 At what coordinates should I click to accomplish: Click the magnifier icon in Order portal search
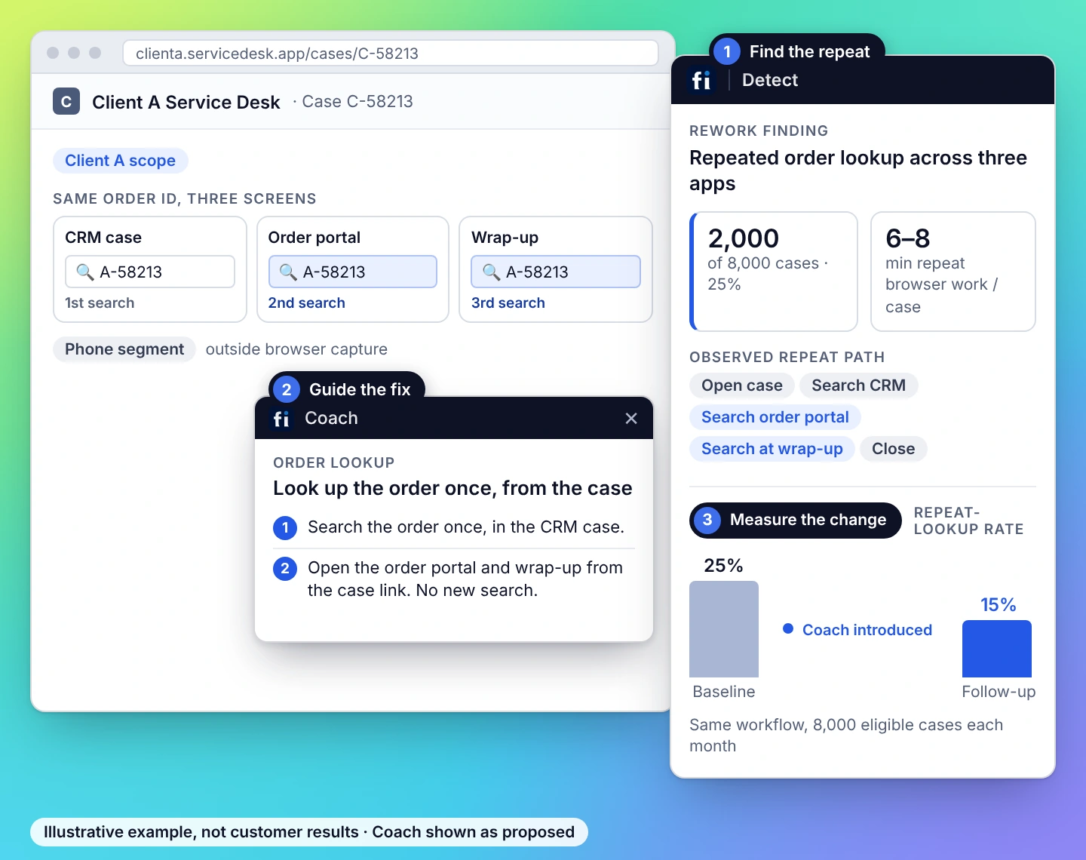click(288, 272)
